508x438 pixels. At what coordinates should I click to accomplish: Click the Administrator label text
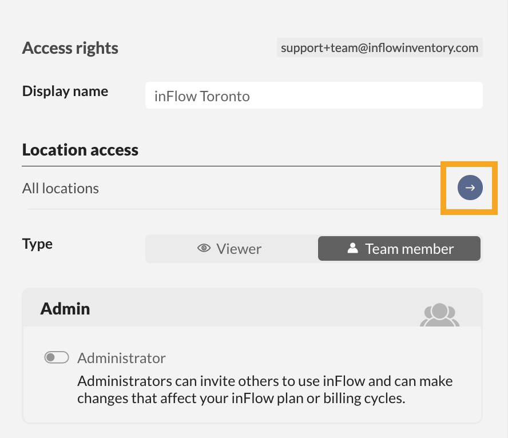[x=121, y=358]
